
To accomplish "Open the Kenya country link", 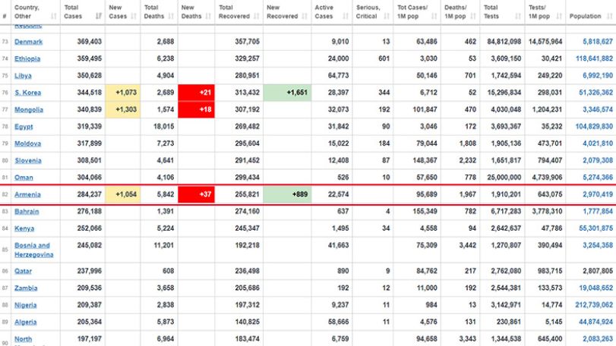I will click(24, 228).
